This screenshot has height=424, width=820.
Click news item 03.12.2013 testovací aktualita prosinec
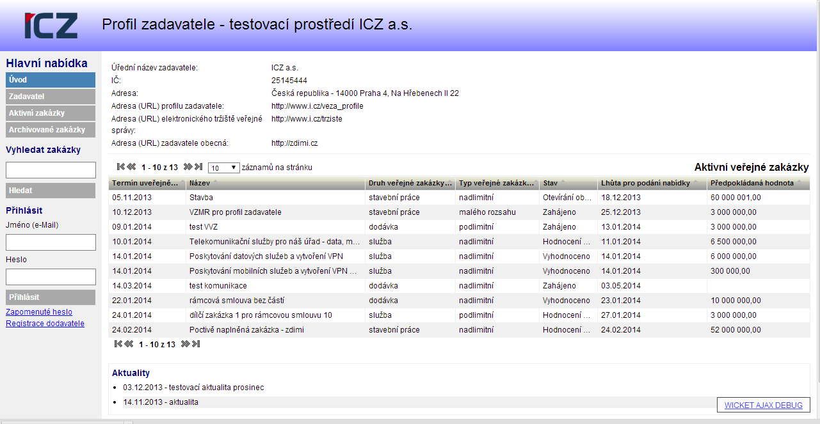[x=193, y=388]
